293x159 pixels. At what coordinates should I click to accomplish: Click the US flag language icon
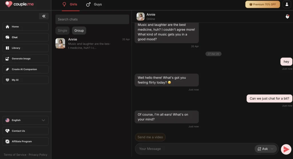coord(7,120)
